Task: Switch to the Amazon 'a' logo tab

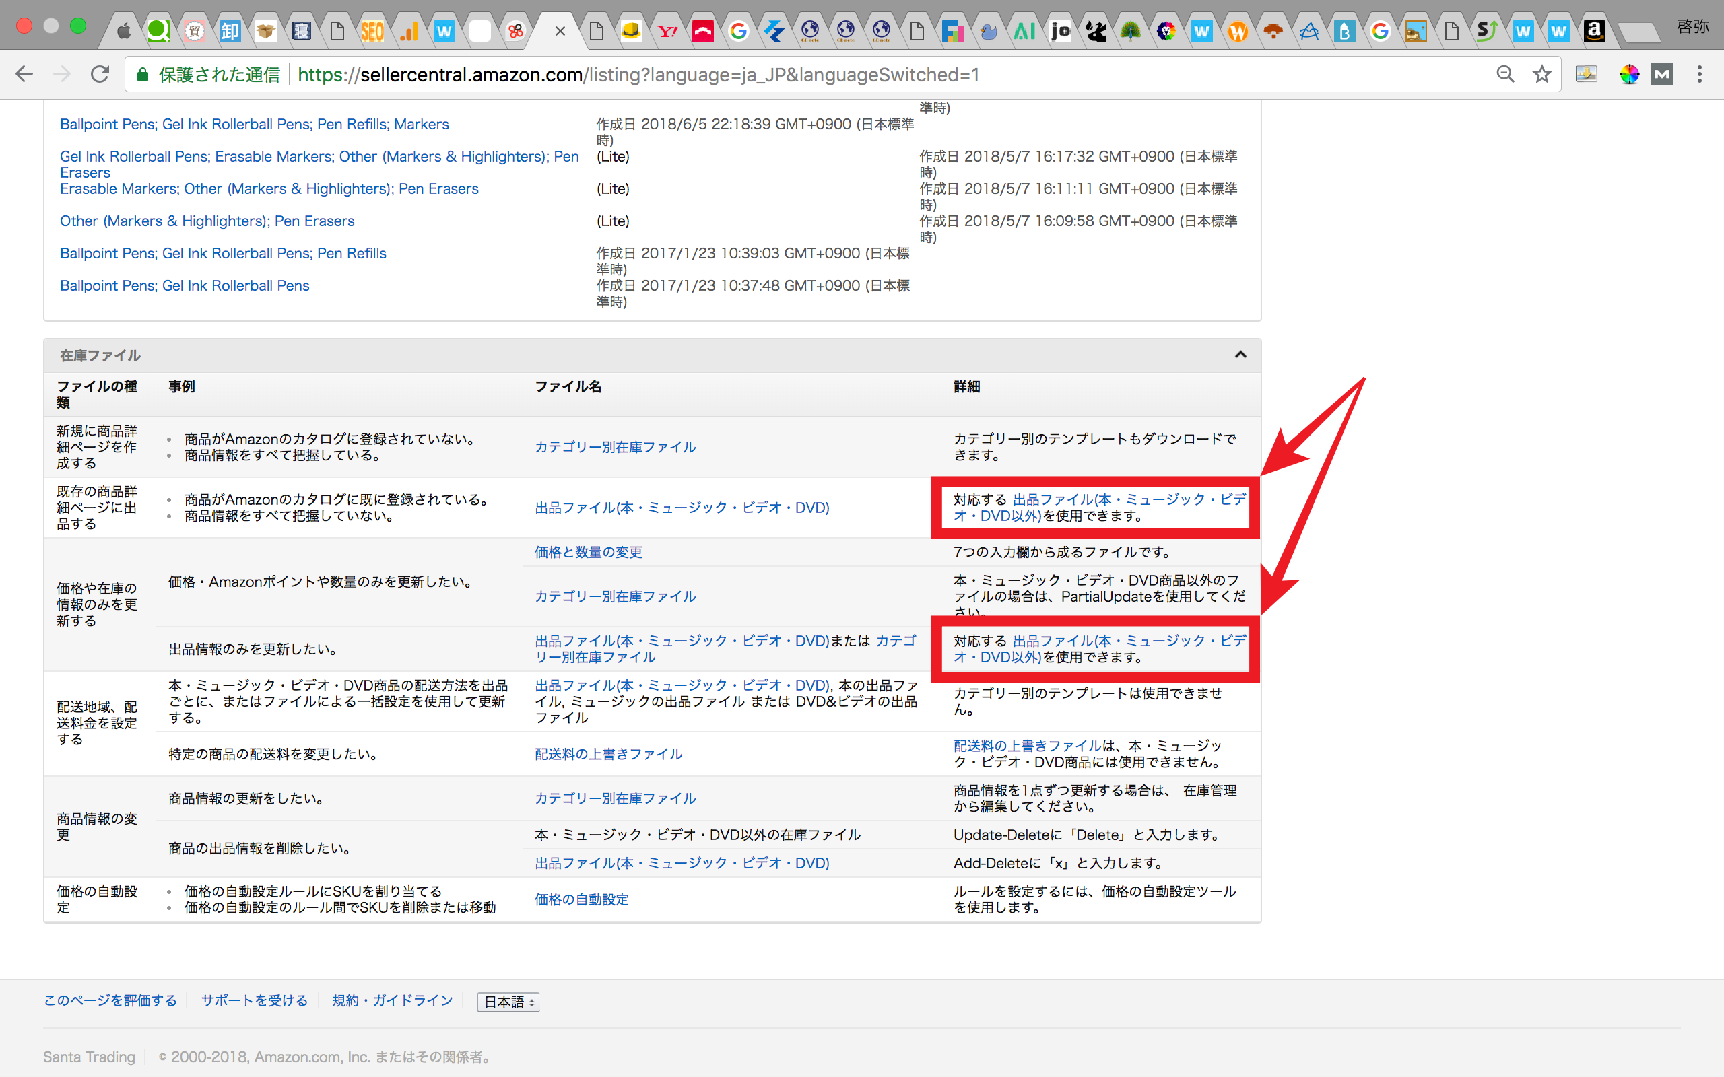Action: [1594, 31]
